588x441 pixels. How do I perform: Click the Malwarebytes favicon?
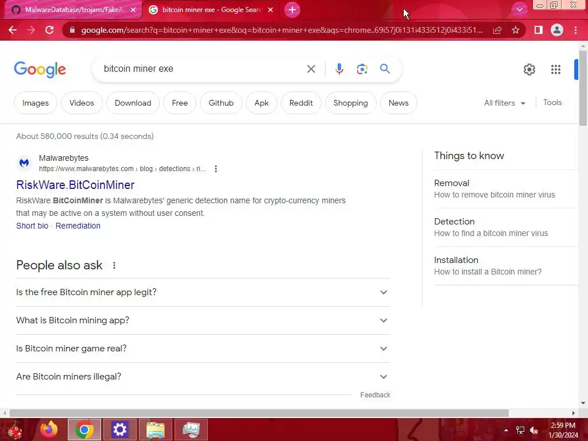(24, 163)
